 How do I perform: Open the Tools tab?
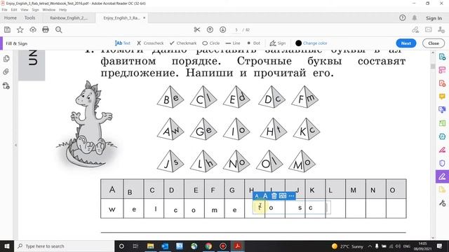click(29, 17)
